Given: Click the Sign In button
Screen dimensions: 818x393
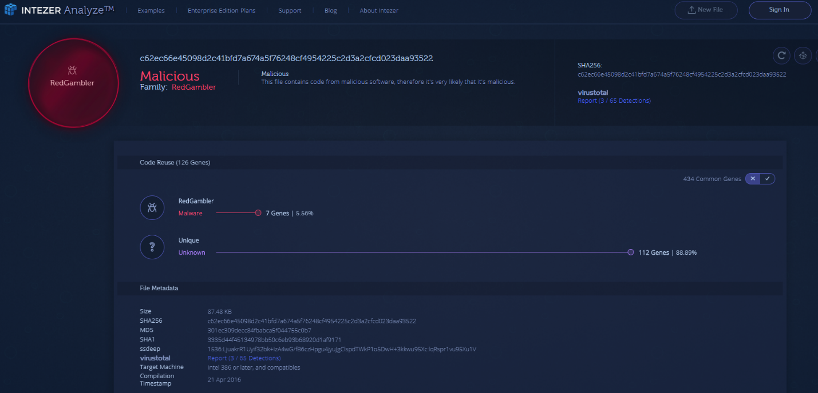Looking at the screenshot, I should (x=779, y=10).
